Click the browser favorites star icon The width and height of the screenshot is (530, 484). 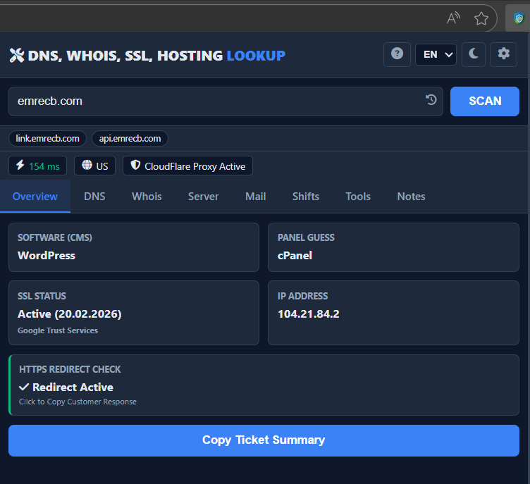pos(481,18)
